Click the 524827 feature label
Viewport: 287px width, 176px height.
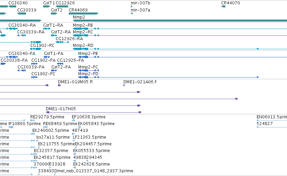(x=265, y=124)
